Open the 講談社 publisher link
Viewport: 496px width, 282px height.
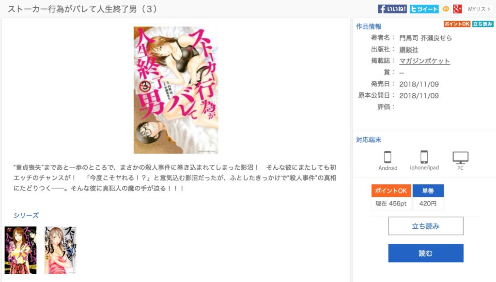click(409, 49)
